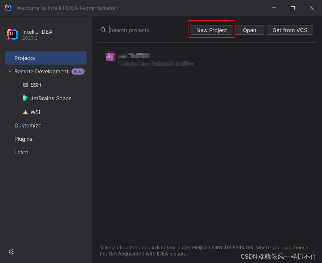Open the Customize section

click(x=28, y=125)
